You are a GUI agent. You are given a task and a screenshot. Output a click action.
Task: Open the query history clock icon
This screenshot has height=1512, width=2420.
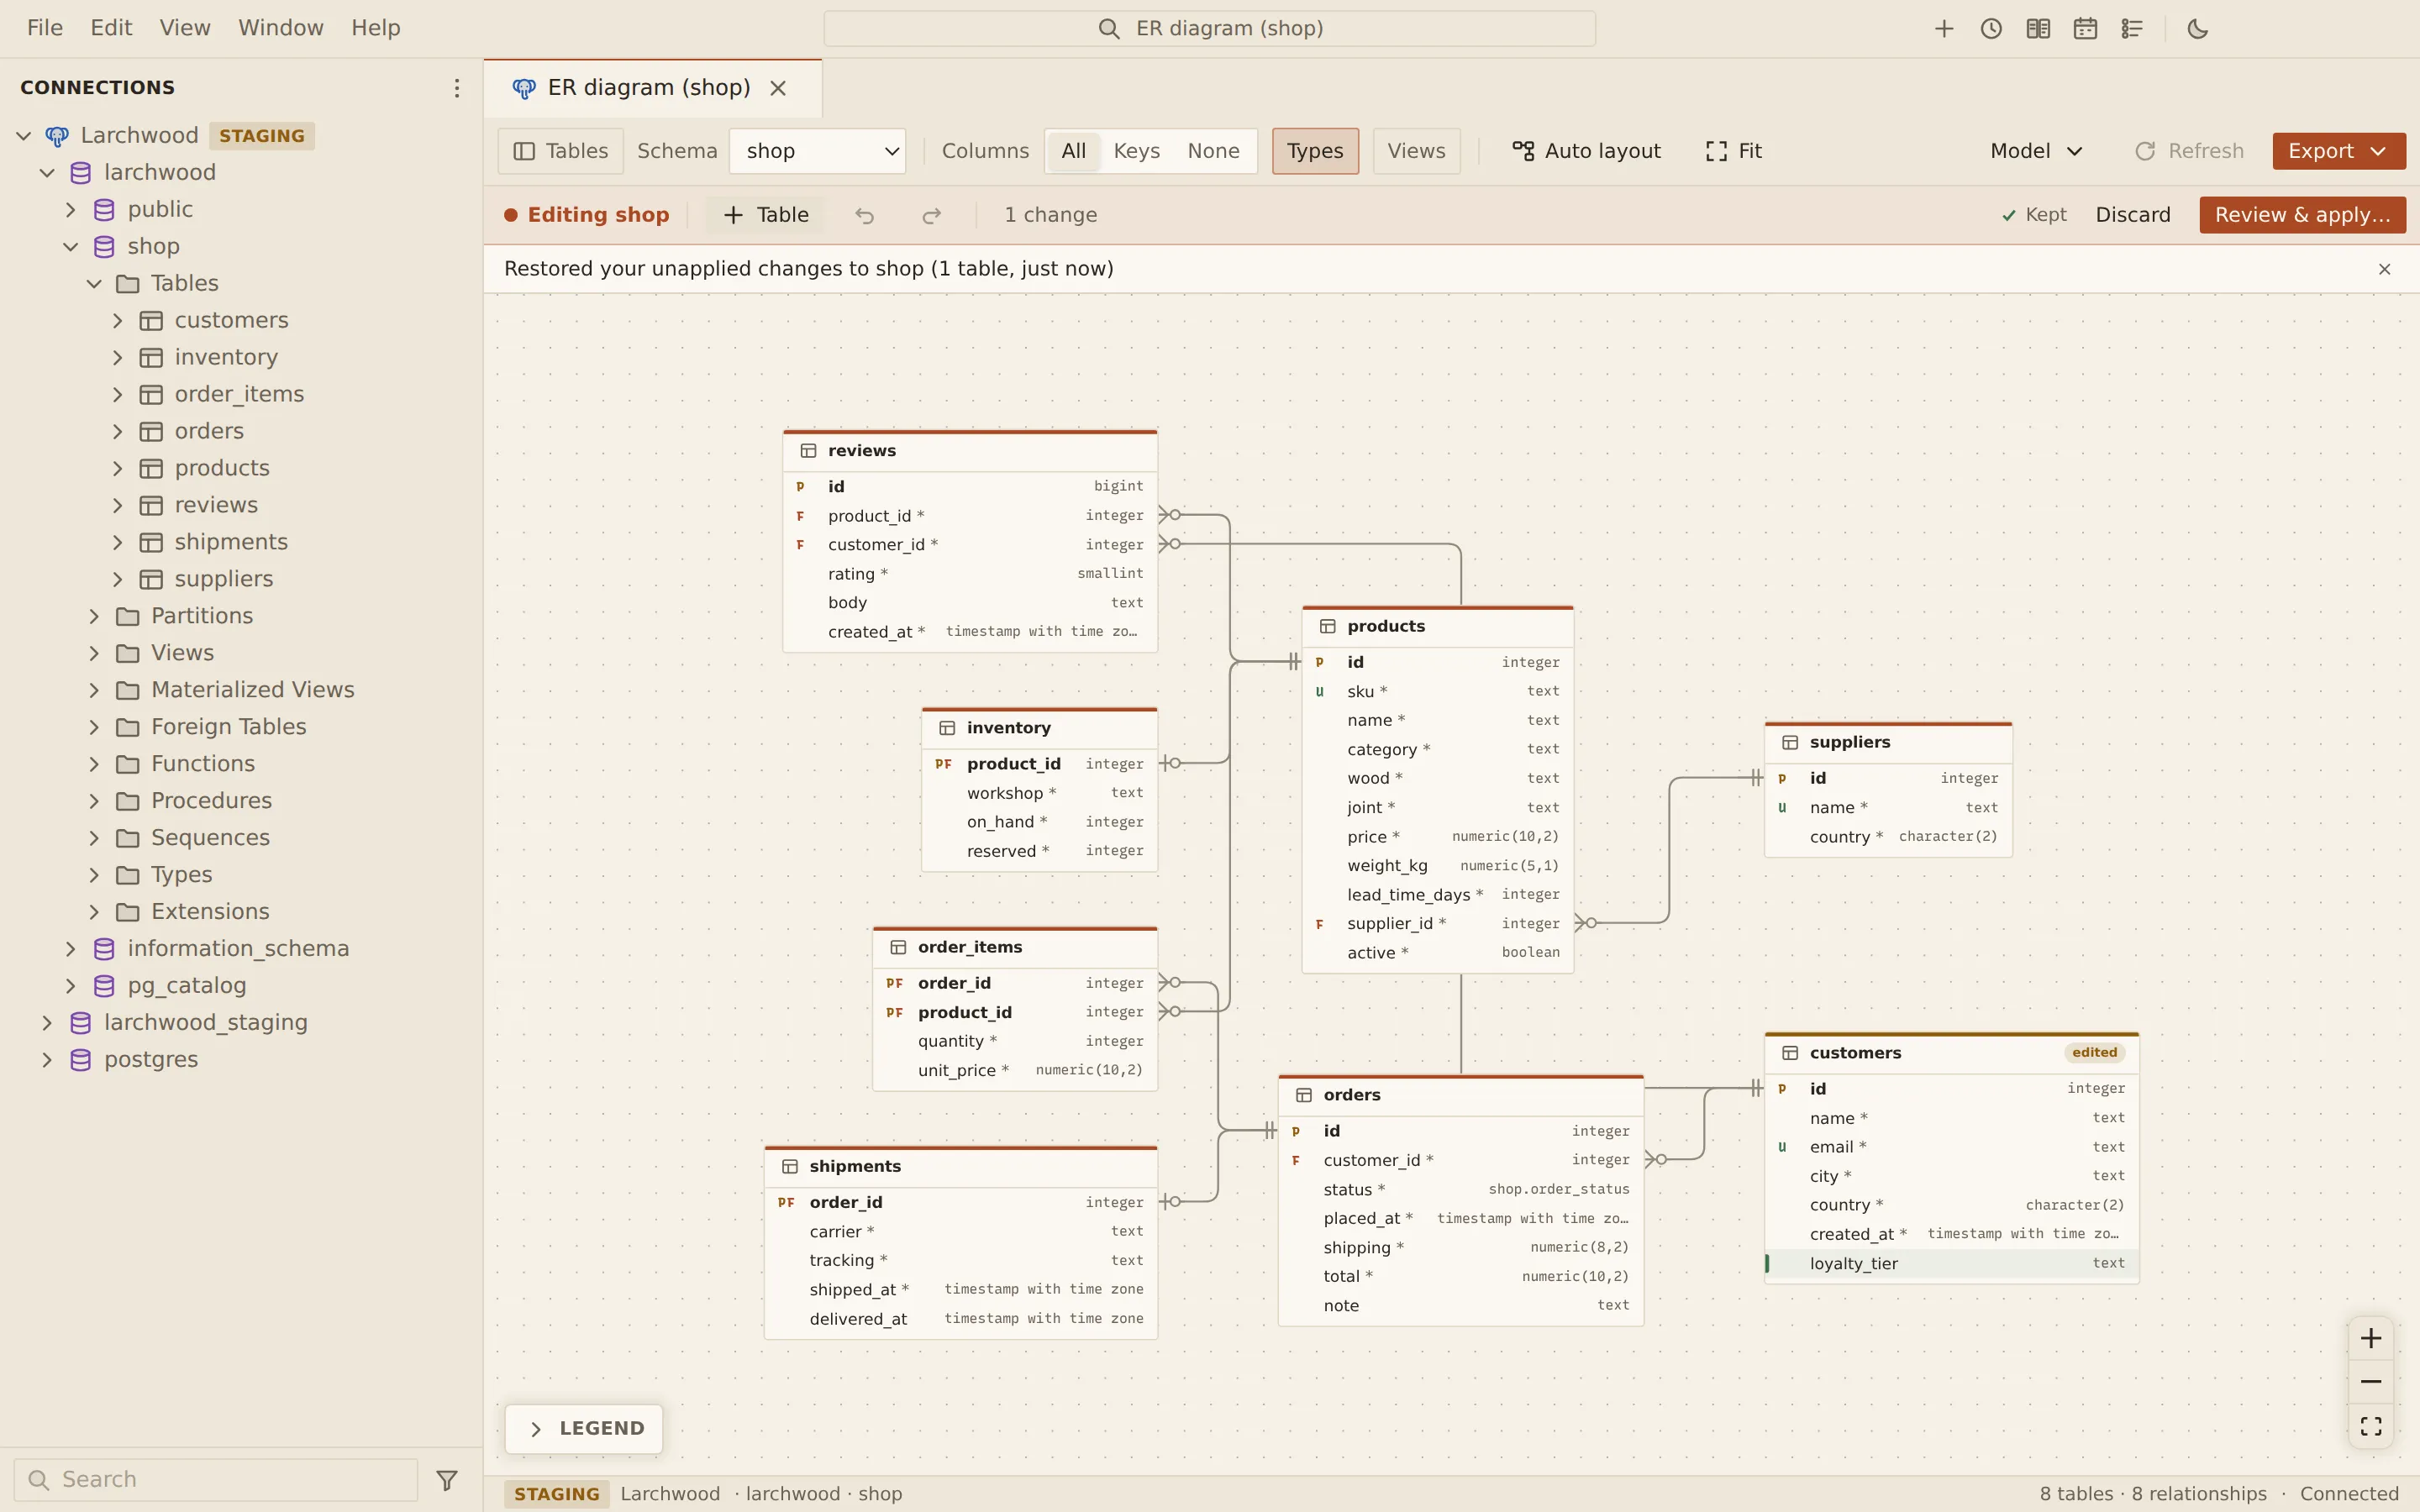click(x=1991, y=29)
